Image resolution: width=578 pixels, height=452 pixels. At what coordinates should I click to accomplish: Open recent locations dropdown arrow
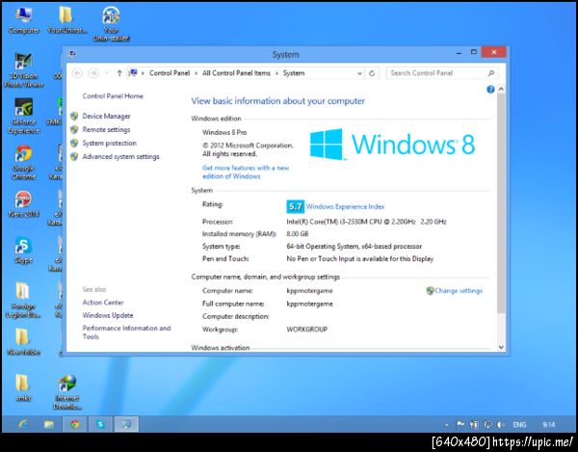107,73
